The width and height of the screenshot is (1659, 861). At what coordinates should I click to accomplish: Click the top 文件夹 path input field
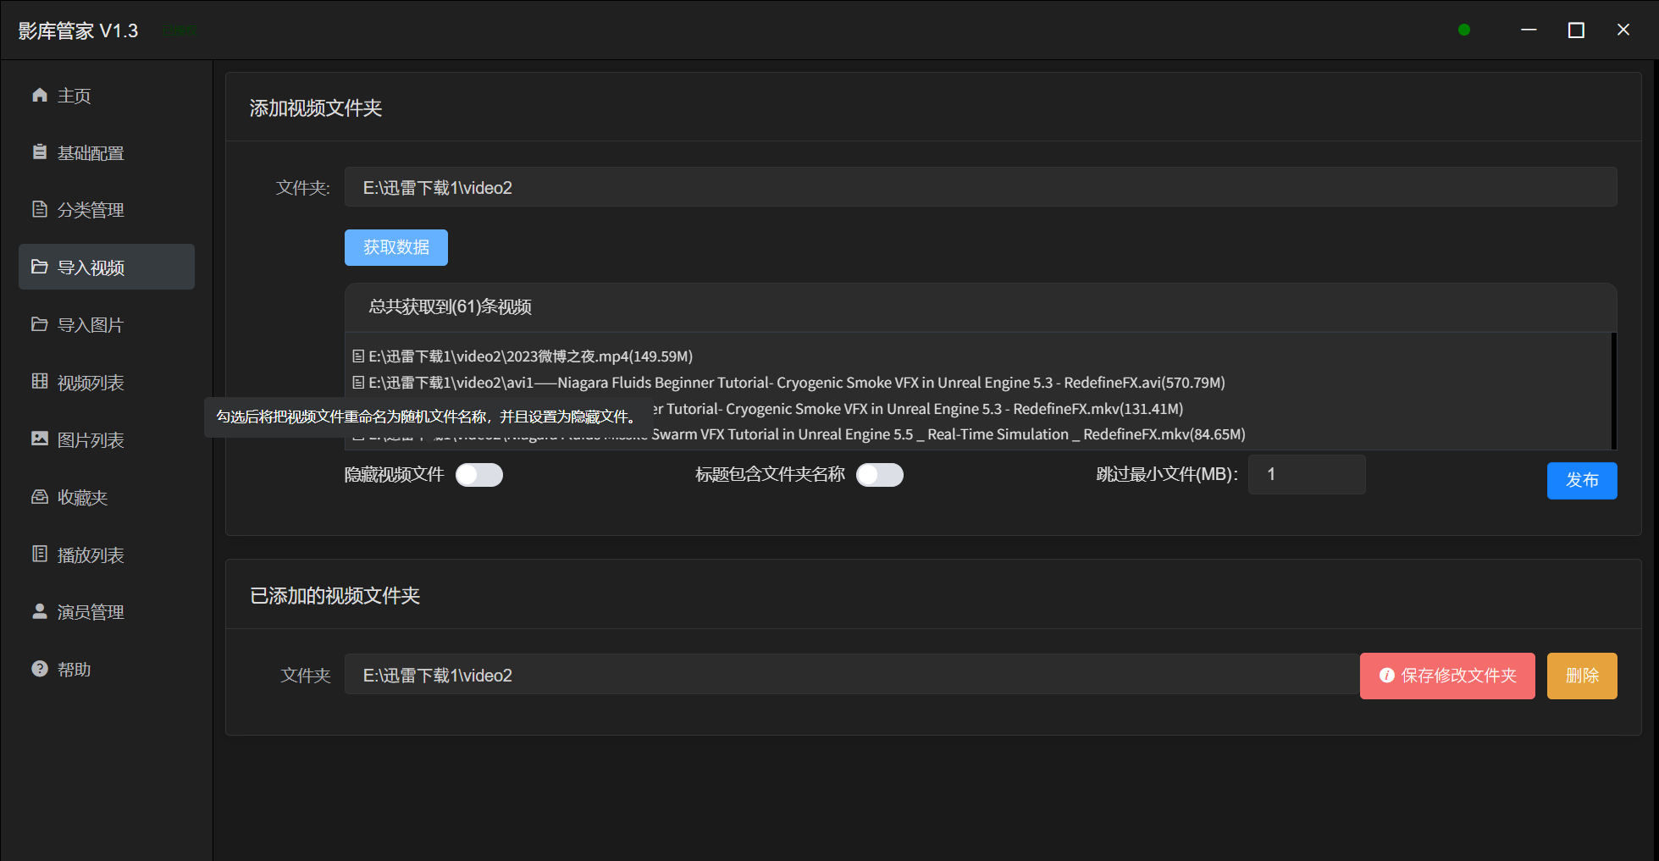(x=980, y=187)
